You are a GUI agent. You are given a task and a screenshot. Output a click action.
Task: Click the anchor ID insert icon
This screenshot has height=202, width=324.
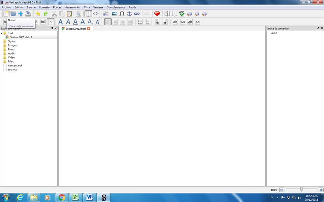pos(129,14)
